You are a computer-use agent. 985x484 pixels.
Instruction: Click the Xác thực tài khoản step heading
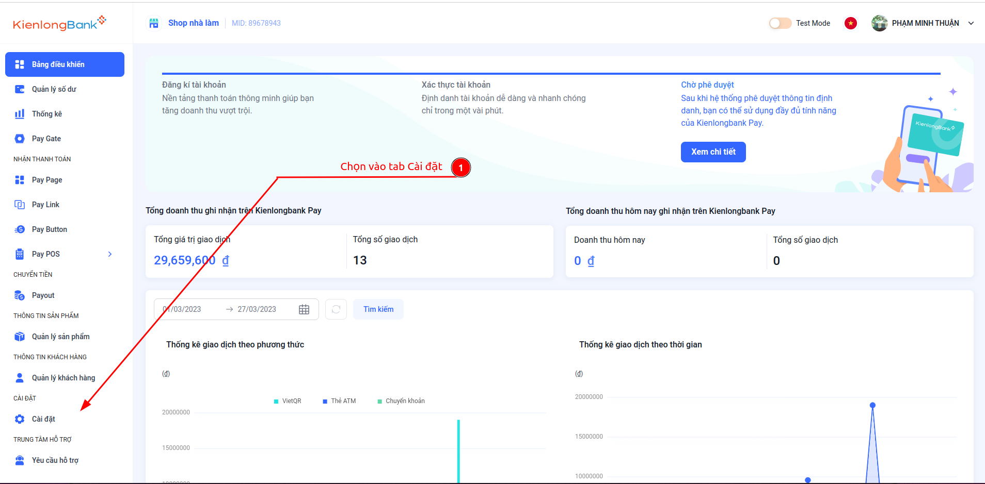[456, 85]
